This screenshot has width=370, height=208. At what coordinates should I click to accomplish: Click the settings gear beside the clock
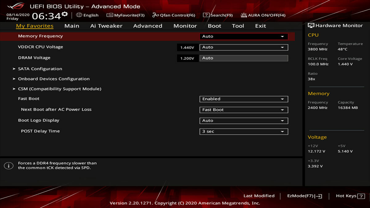(x=65, y=14)
